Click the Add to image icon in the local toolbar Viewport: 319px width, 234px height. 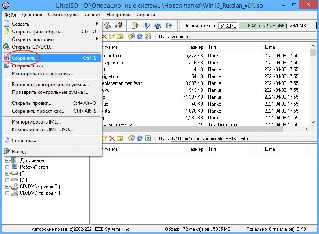(131, 139)
